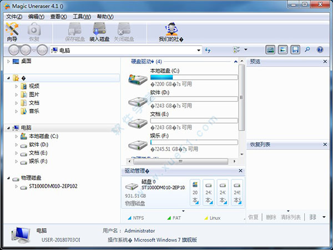Click the 保存磁盘 save disk icon

click(x=75, y=32)
